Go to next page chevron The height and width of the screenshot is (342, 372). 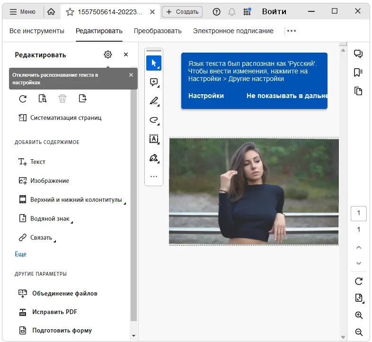(359, 263)
